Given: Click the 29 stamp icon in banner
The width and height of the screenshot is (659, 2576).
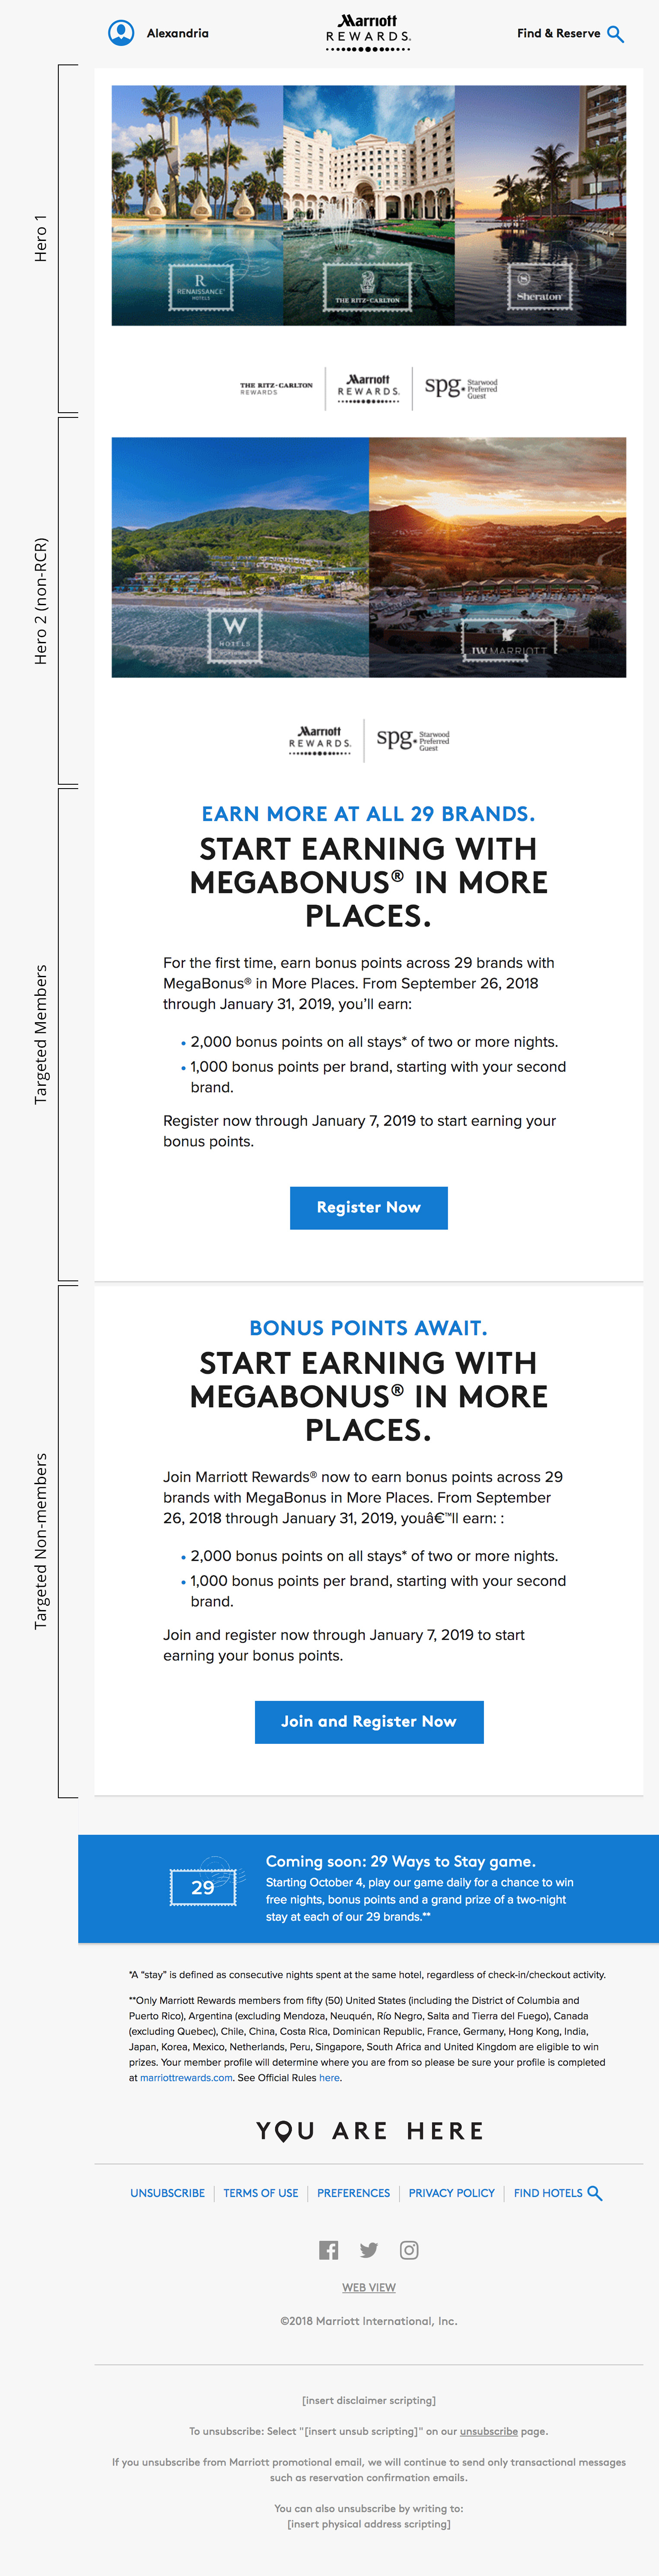Looking at the screenshot, I should [x=204, y=1887].
